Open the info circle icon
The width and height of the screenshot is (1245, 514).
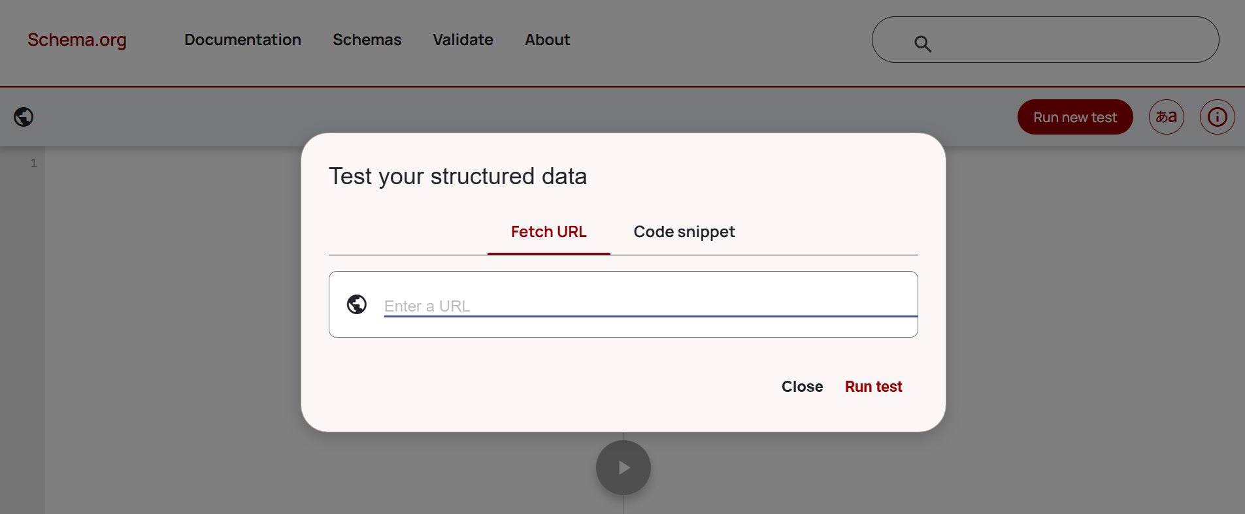[1217, 117]
